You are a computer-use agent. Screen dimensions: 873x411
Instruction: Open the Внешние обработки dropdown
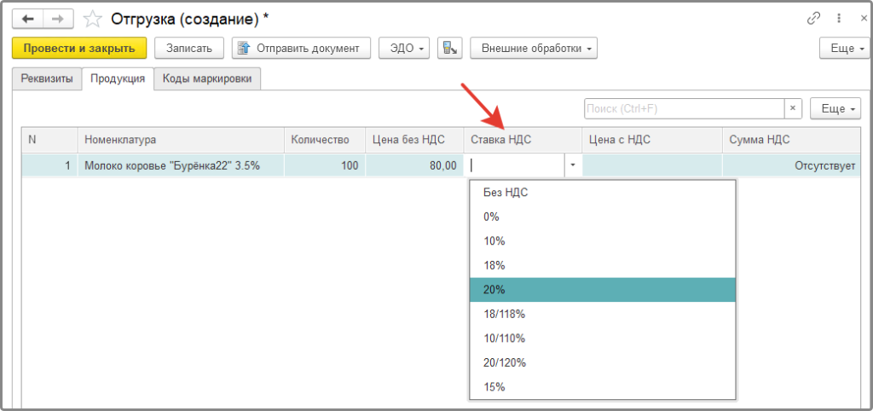pos(533,49)
